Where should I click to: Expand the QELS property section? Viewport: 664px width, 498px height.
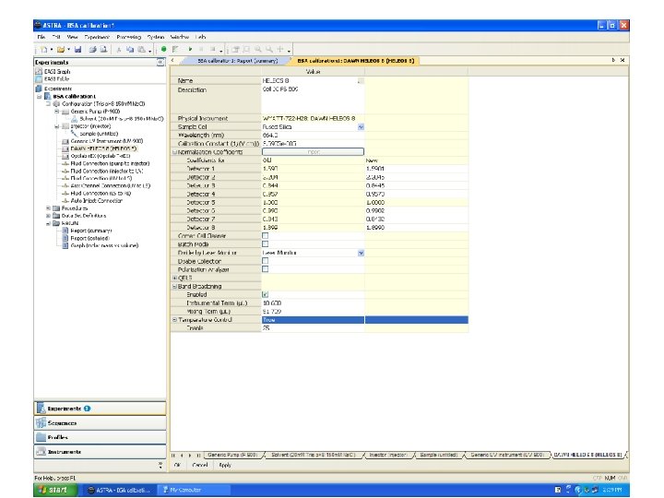pyautogui.click(x=175, y=278)
